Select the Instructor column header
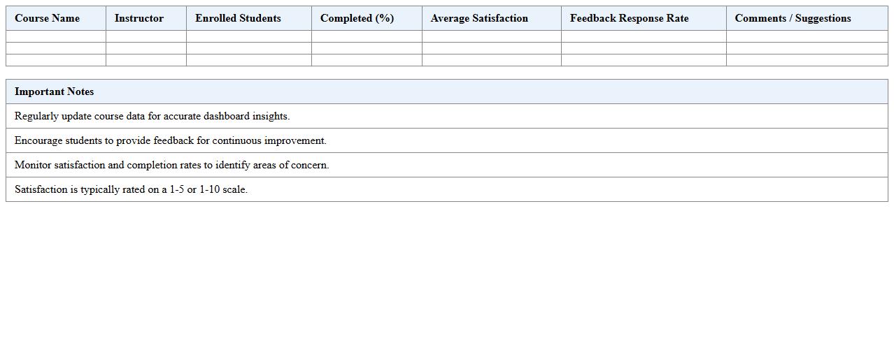894x350 pixels. click(x=139, y=18)
